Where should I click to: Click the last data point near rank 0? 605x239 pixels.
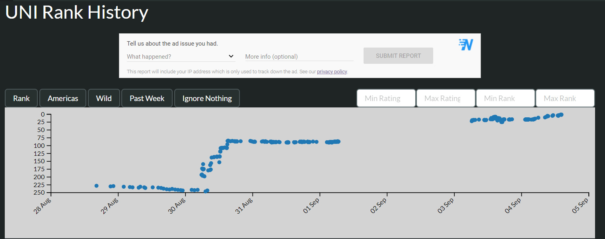[x=562, y=115]
